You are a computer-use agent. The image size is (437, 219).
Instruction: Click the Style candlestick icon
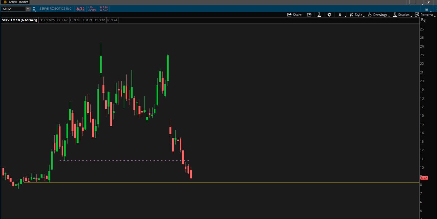[x=351, y=15]
